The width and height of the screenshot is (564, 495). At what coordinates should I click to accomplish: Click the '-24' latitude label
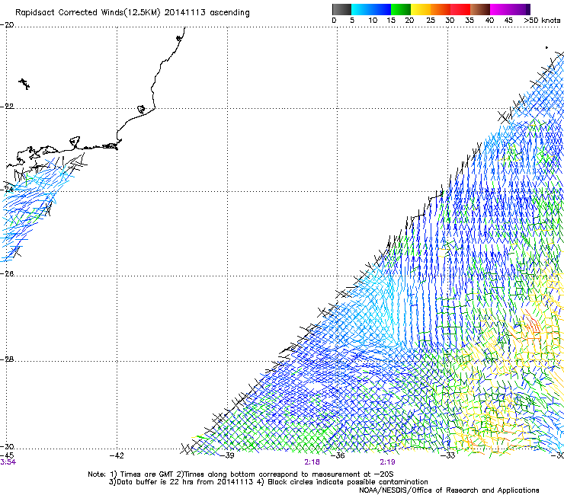pyautogui.click(x=7, y=189)
